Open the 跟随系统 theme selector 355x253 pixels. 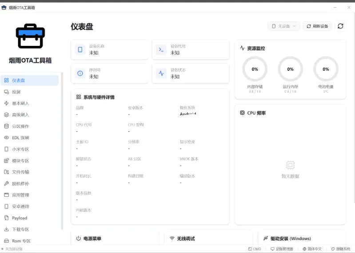coord(341,249)
